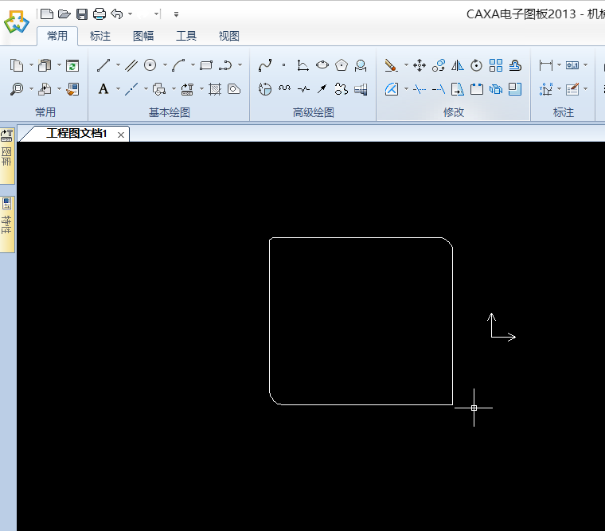
Task: Select the Formula curve tool
Action: 302,65
